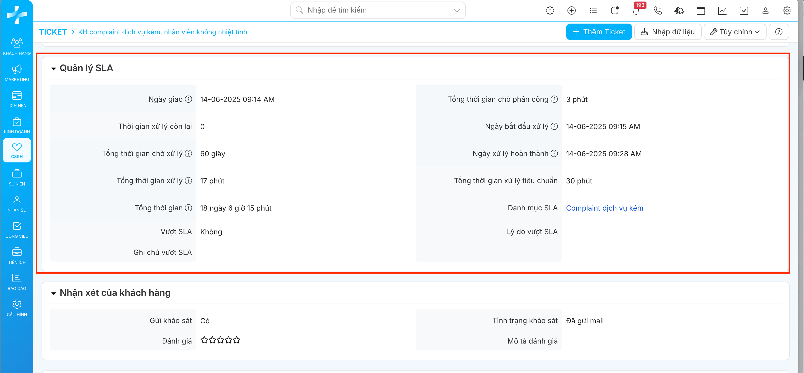Click the Thêm Ticket button
Viewport: 804px width, 373px height.
point(599,32)
